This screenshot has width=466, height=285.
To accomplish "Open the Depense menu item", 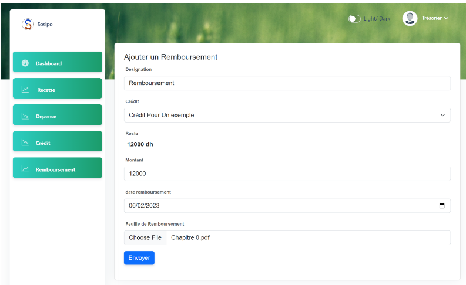I will [58, 115].
